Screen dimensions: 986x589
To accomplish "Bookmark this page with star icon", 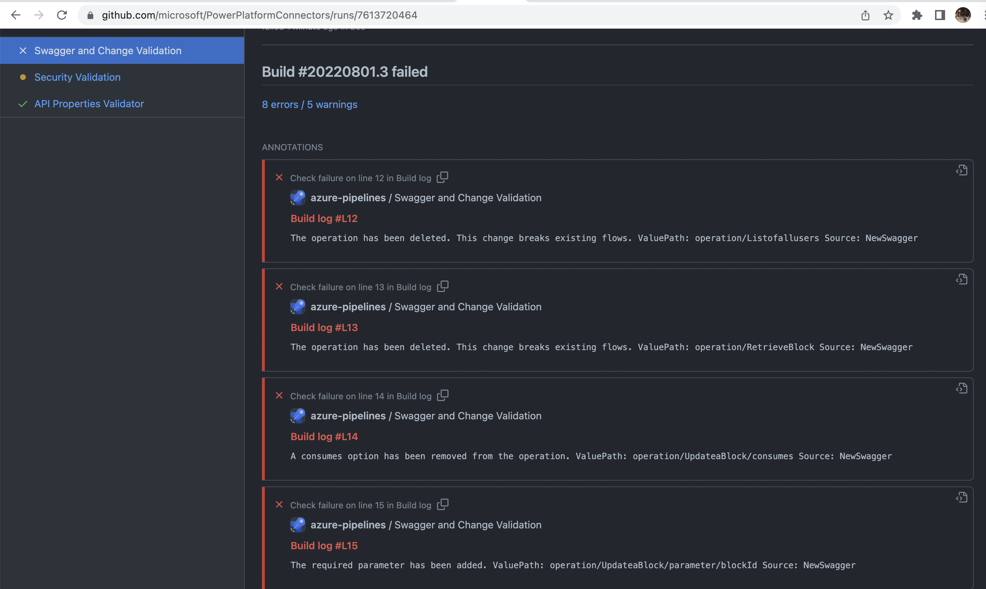I will pyautogui.click(x=888, y=15).
